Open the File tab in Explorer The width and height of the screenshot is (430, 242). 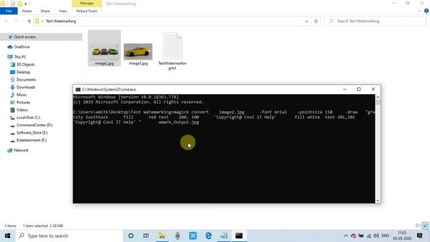(x=9, y=11)
